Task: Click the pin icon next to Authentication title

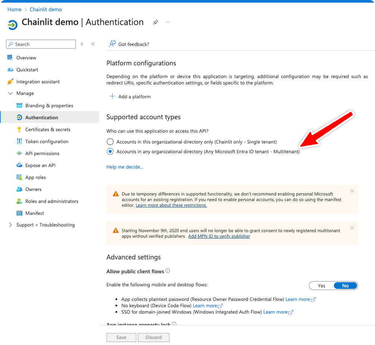Action: pos(156,22)
